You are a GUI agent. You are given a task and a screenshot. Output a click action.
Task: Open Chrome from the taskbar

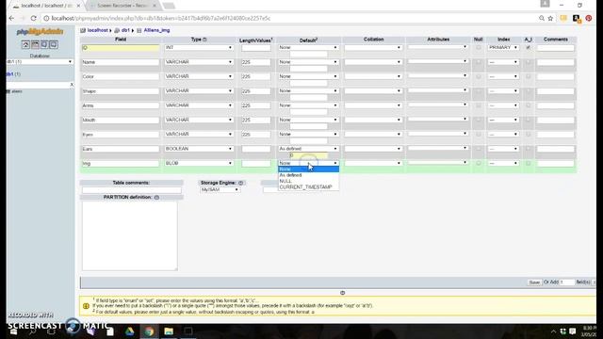pyautogui.click(x=149, y=331)
